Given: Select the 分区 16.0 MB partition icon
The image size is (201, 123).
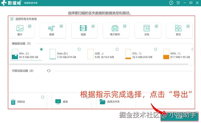Looking at the screenshot, I should pyautogui.click(x=90, y=54).
